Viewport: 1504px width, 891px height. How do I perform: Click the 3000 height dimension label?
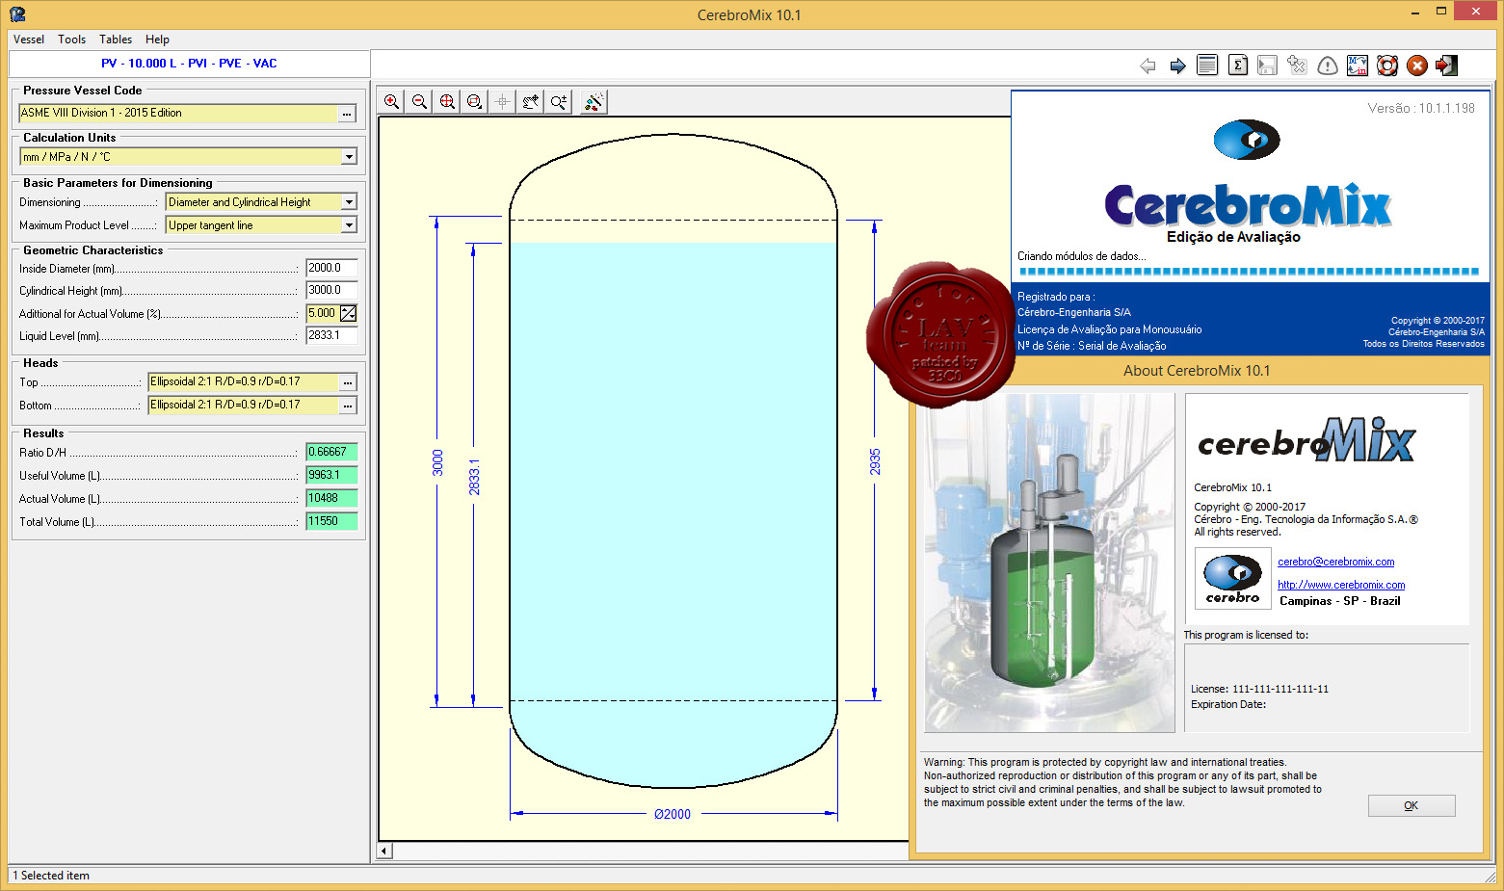[437, 462]
